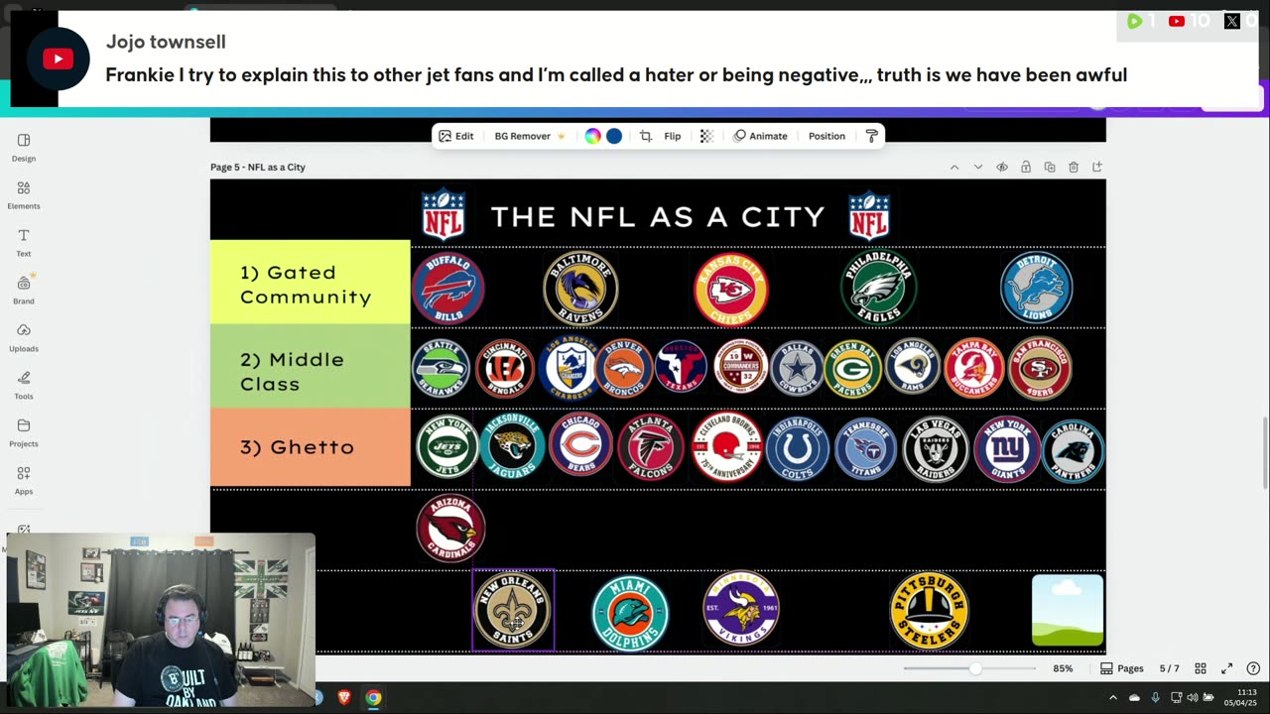Click the Page 5 - NFL as a City title
The height and width of the screenshot is (714, 1270).
point(258,167)
